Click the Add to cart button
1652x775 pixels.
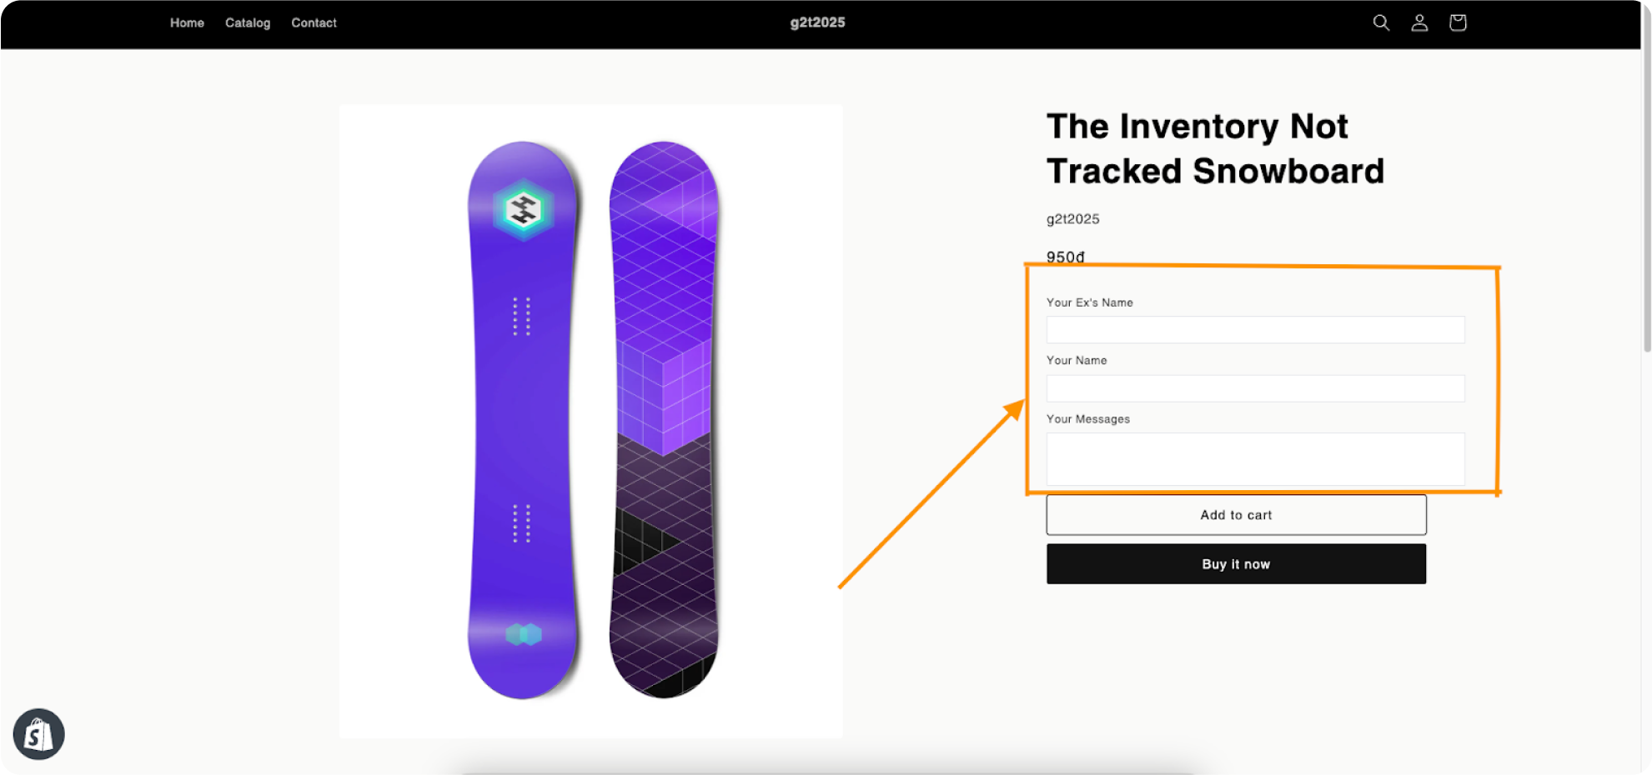pos(1236,515)
